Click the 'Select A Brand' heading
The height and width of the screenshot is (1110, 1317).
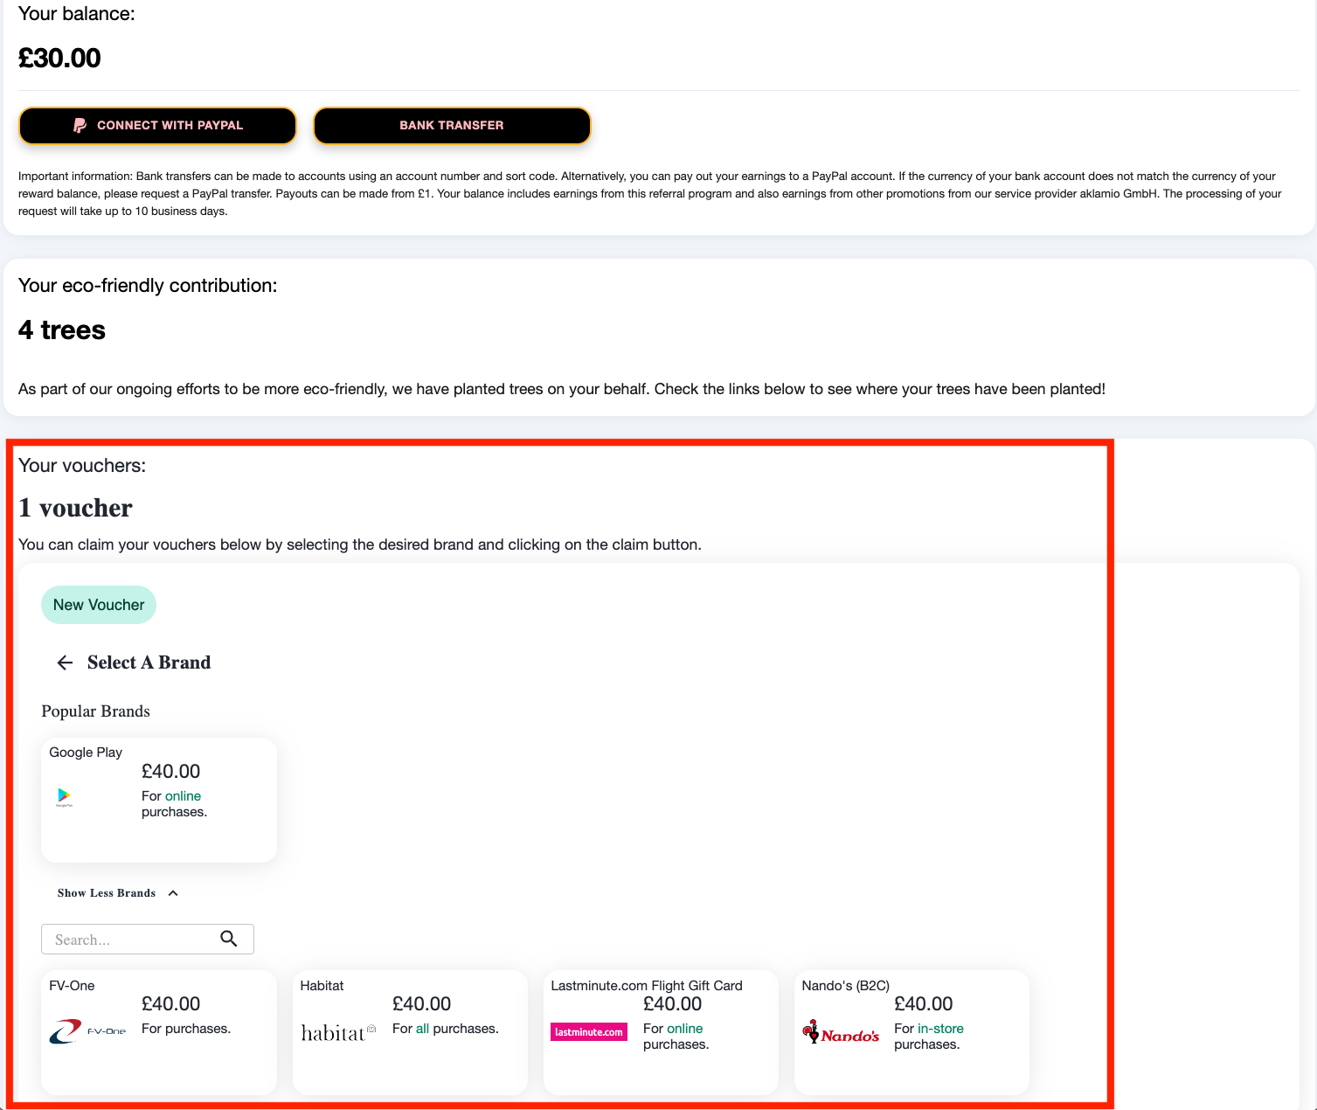click(149, 663)
